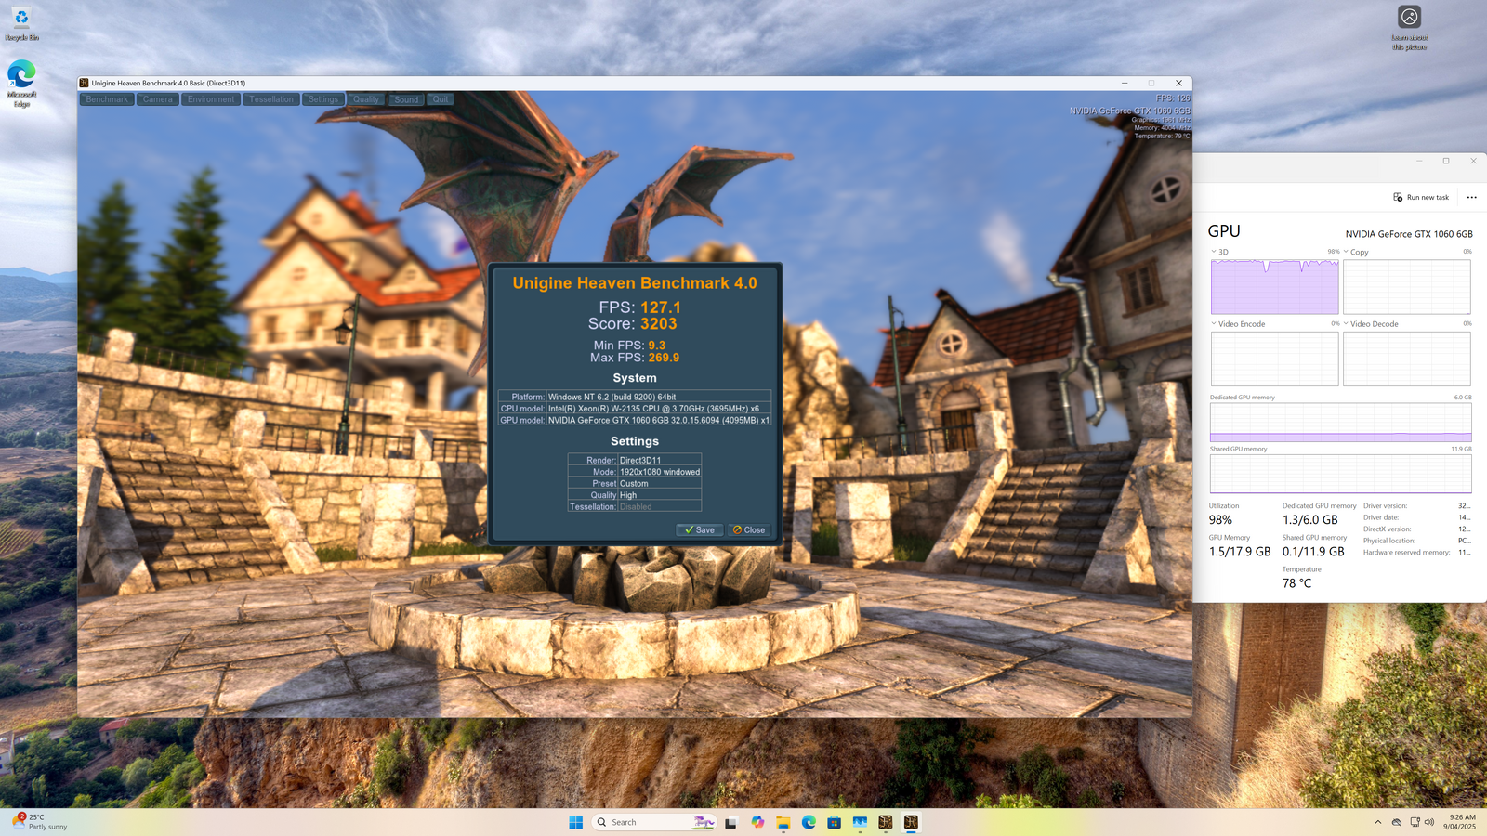
Task: Open the Edge browser taskbar icon
Action: [x=809, y=822]
